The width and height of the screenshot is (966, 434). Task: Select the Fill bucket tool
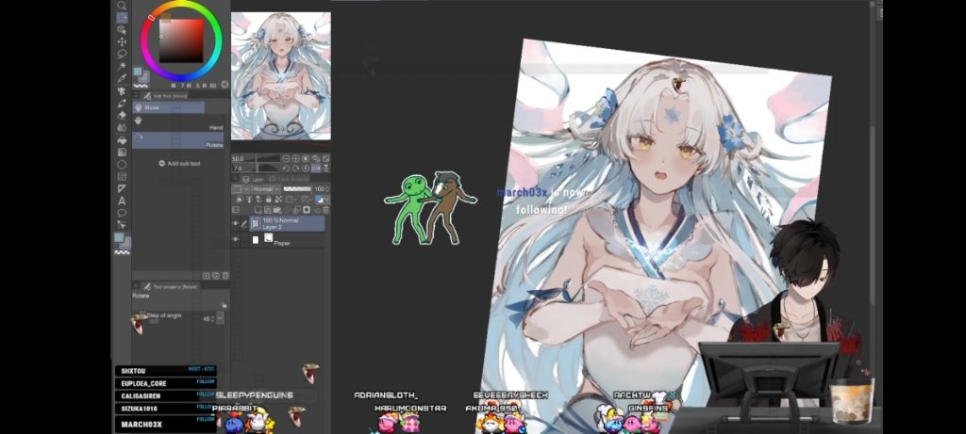click(x=122, y=140)
